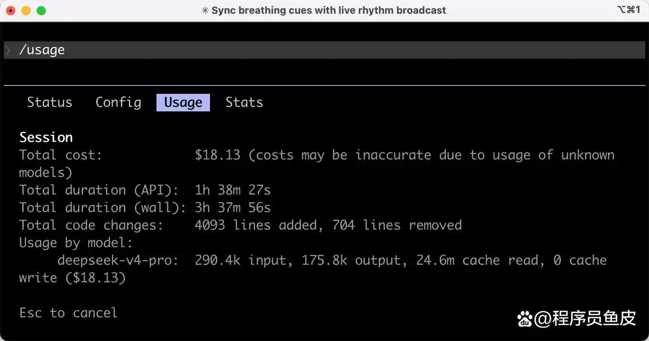Open the Config tab

(x=118, y=102)
